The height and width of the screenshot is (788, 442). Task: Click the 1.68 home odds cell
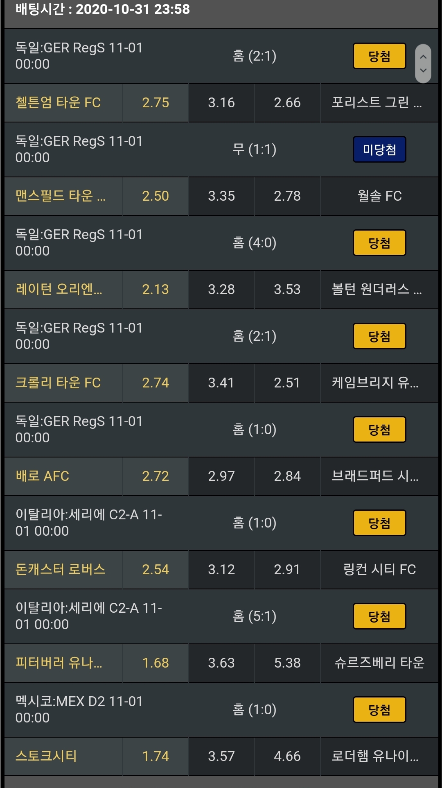click(x=156, y=663)
